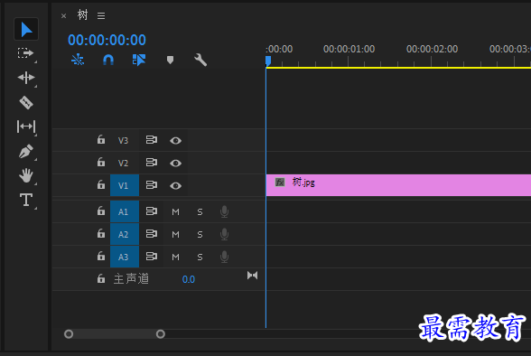Toggle sync lock on A3

[152, 257]
